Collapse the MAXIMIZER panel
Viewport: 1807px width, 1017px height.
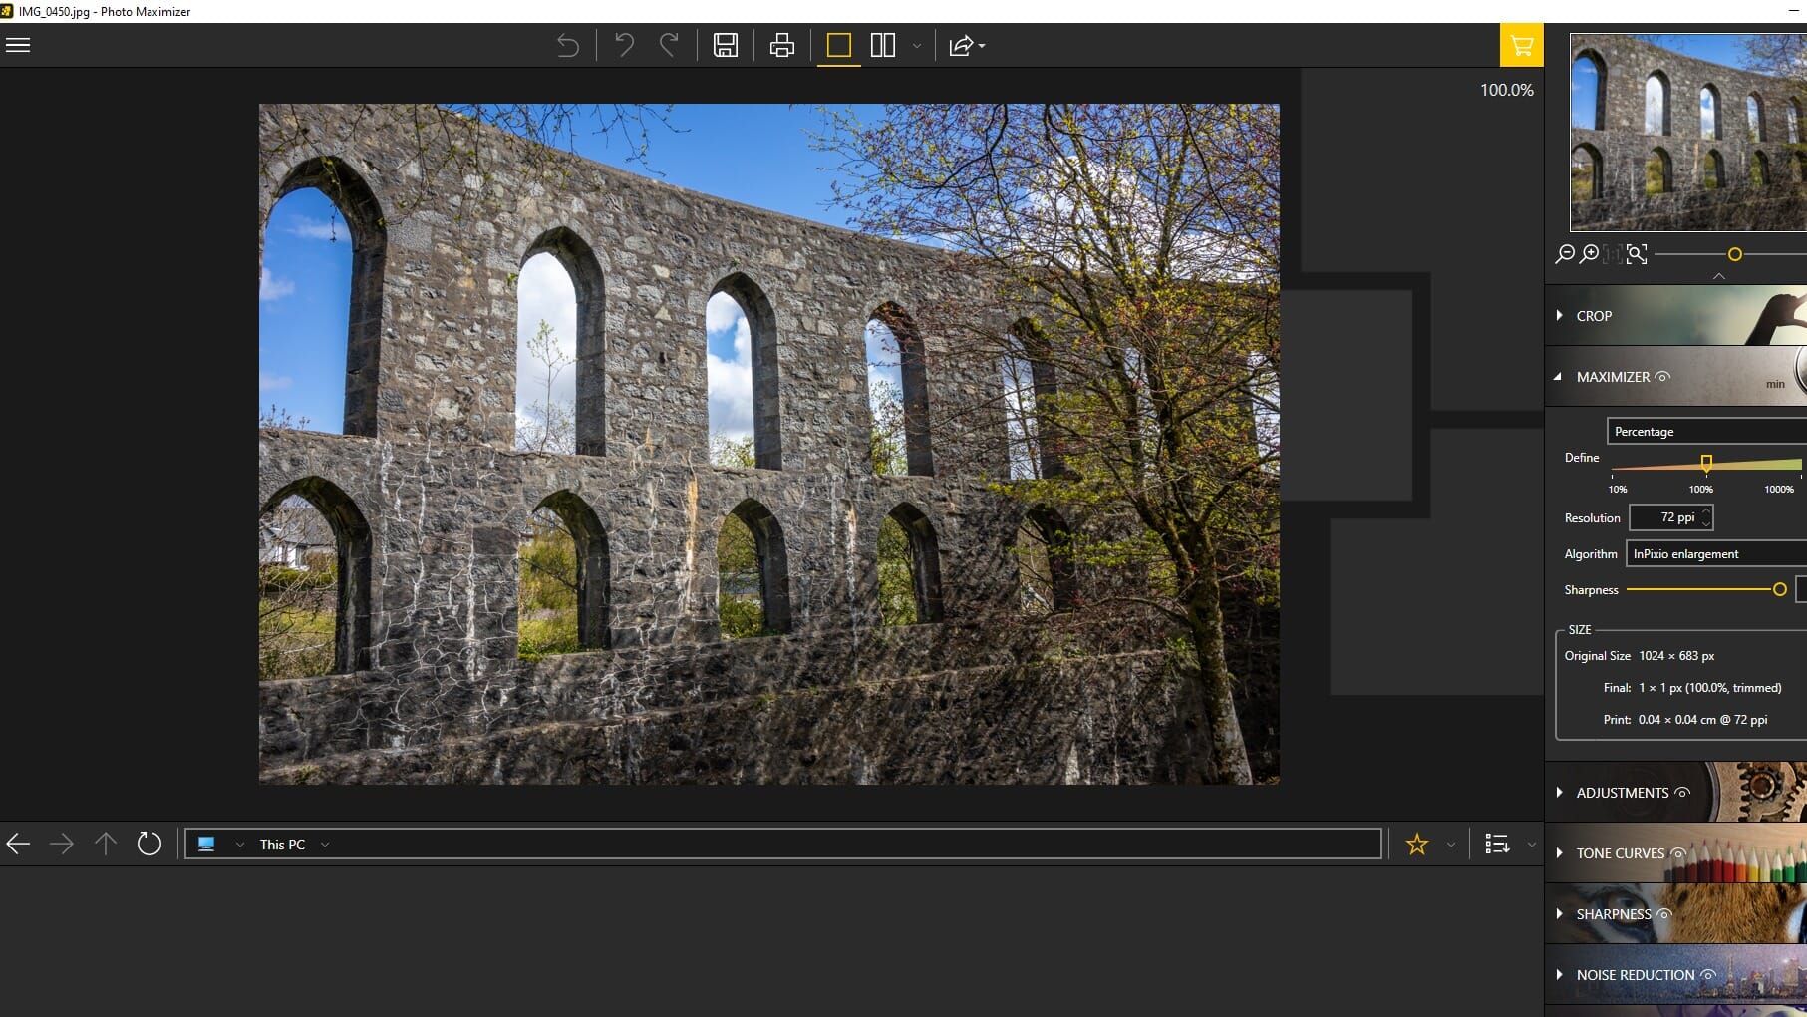point(1560,378)
